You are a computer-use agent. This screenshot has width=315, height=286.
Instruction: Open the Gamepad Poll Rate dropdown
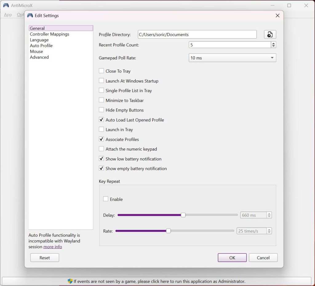(x=232, y=58)
